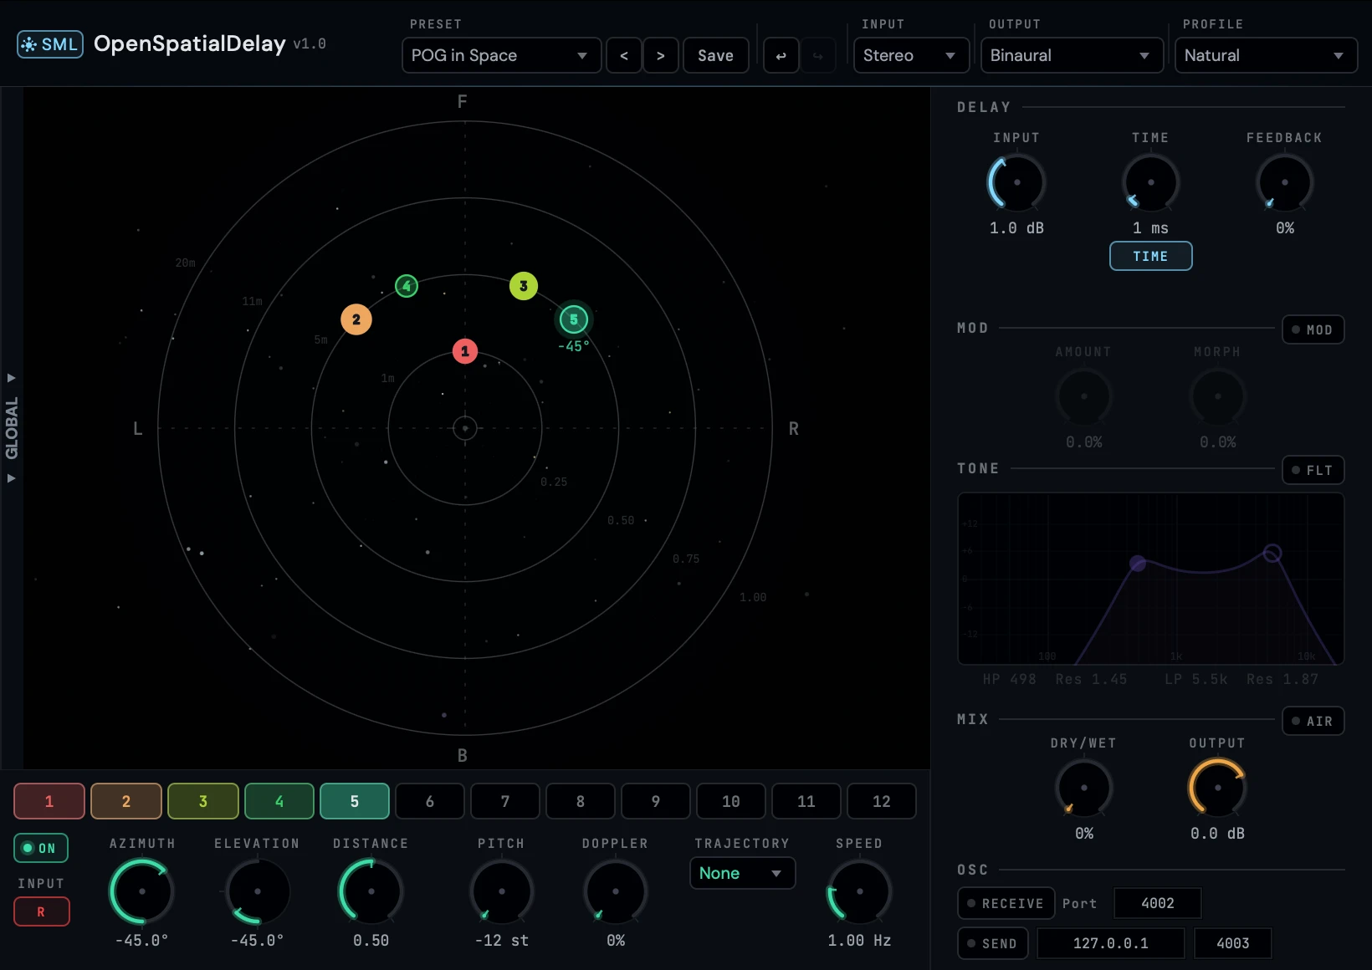Toggle the R input channel button
Screen dimensions: 1372x970
[42, 911]
